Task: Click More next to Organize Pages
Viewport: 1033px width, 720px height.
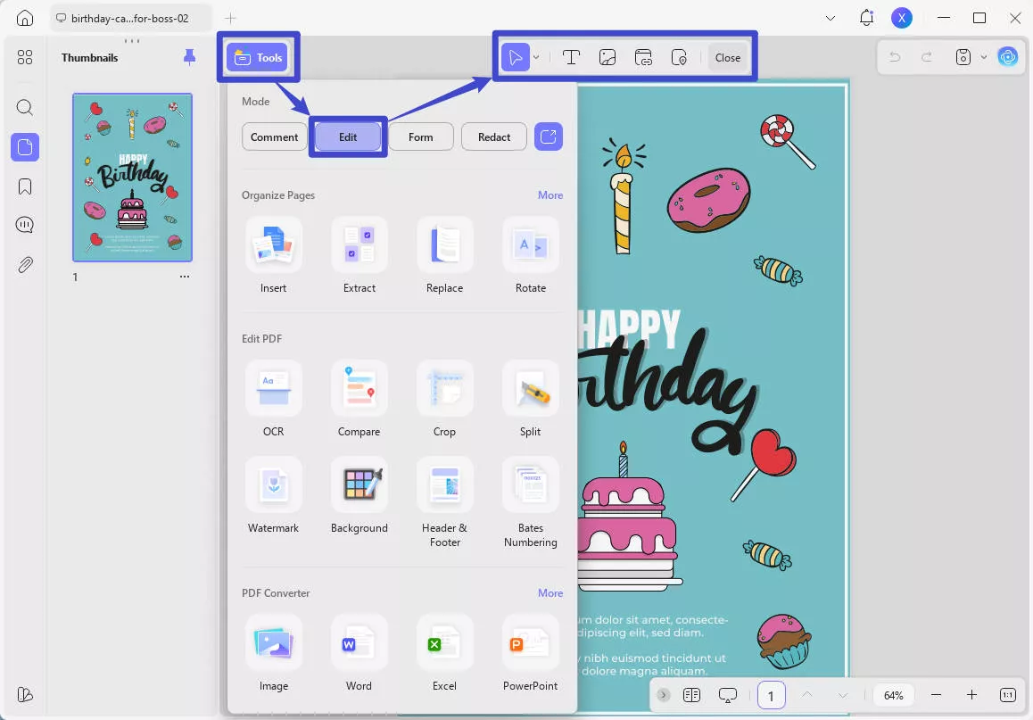Action: tap(550, 195)
